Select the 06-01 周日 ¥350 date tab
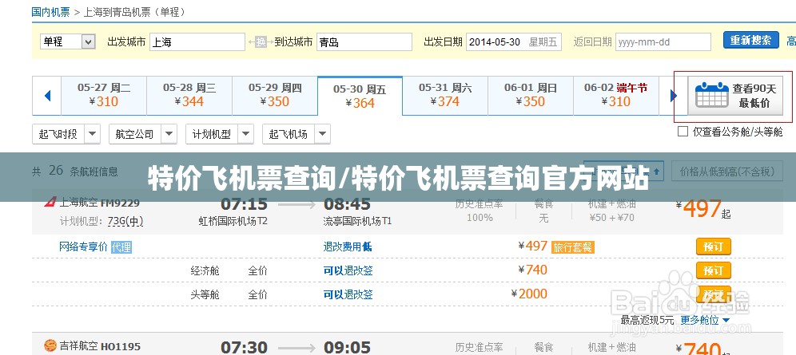796x355 pixels. [x=531, y=95]
